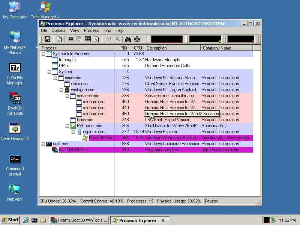Click the Start button
This screenshot has width=300, height=225.
point(10,220)
